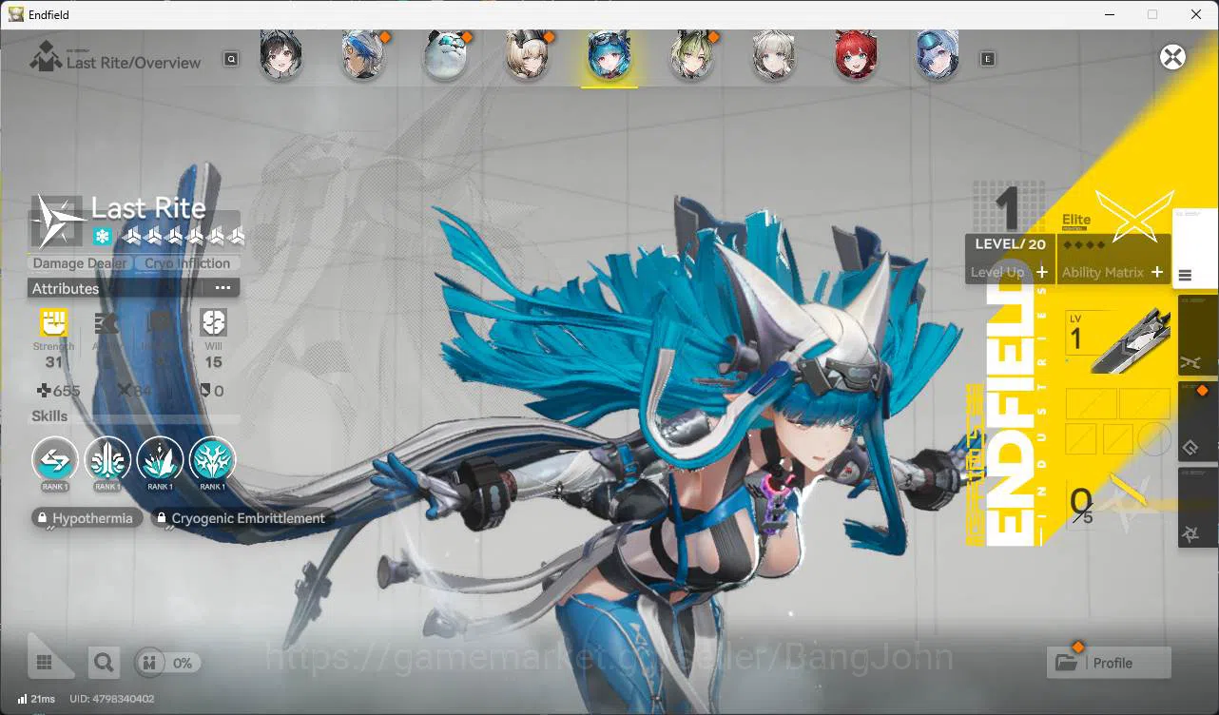Open the skill with swap arrows icon
The image size is (1219, 715).
[x=55, y=460]
